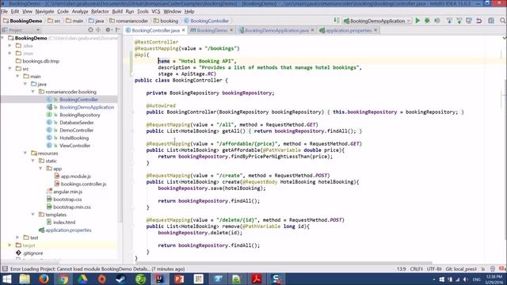Screen dimensions: 507x285
Task: Click the Hector inspector icon in status bar
Action: coord(493,269)
